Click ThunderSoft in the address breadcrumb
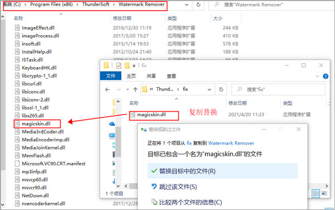 pos(95,4)
